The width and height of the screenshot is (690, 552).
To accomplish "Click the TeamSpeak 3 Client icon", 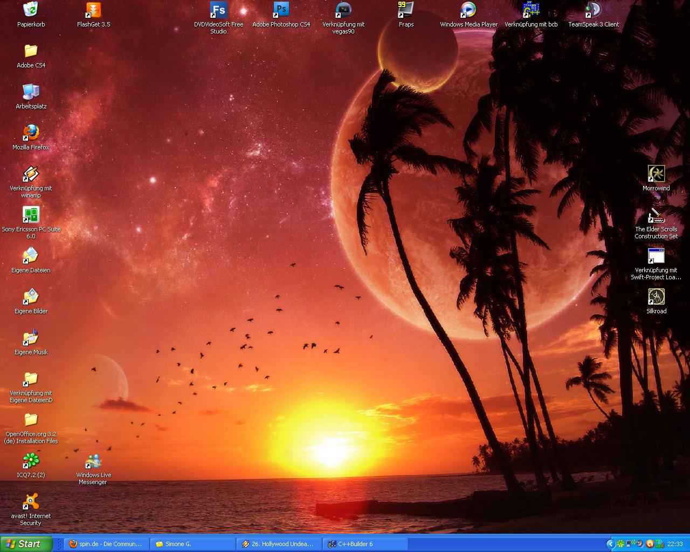I will tap(593, 10).
